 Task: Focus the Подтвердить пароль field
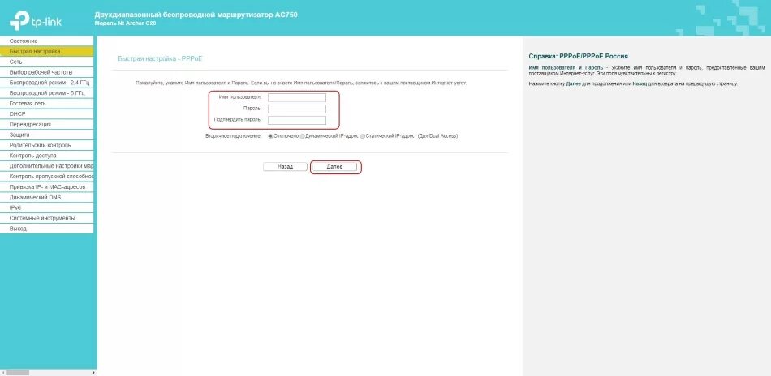pos(296,120)
